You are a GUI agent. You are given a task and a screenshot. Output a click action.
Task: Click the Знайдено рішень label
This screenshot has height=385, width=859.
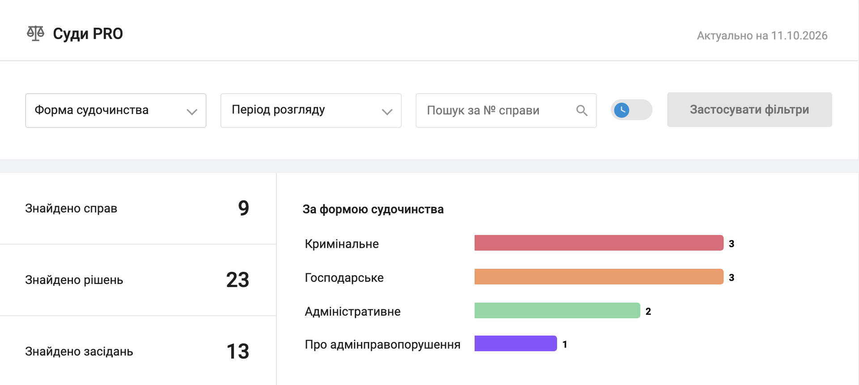74,280
